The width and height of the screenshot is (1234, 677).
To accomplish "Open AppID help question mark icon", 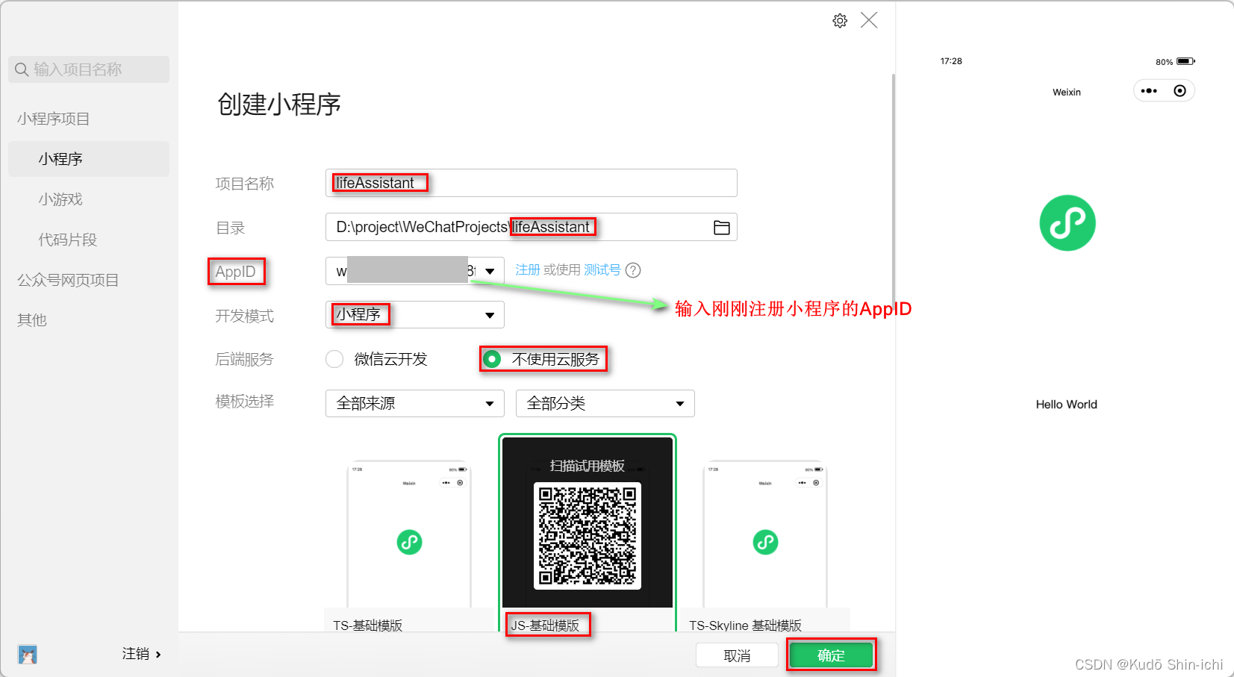I will pyautogui.click(x=633, y=270).
